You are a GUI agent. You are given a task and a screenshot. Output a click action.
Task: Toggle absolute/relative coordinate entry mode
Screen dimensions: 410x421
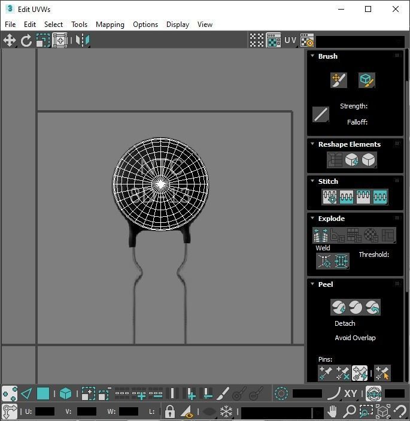(x=10, y=411)
